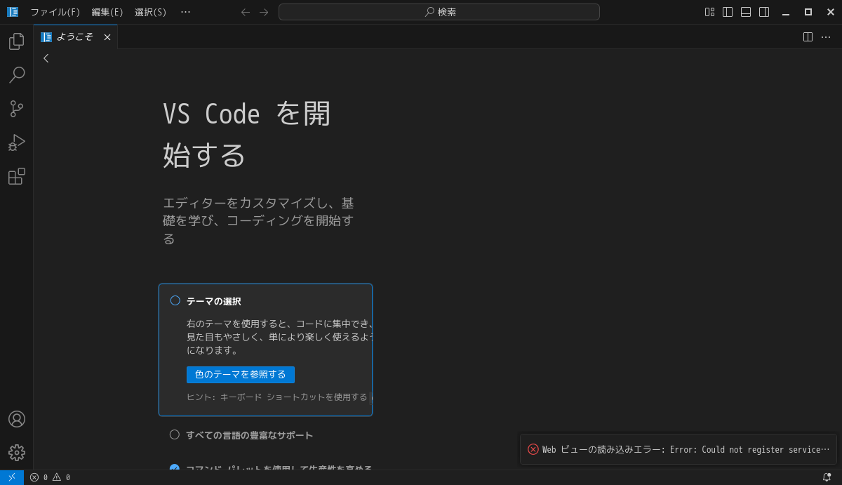This screenshot has width=842, height=485.
Task: Click the VS Code logo in title bar
Action: [x=13, y=12]
